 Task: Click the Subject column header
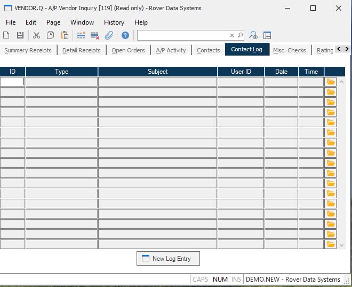point(157,72)
